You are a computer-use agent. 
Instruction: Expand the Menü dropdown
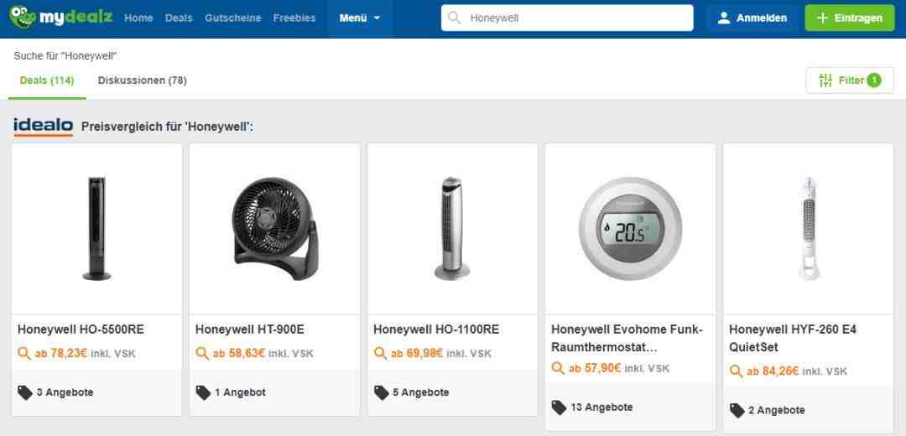[359, 18]
